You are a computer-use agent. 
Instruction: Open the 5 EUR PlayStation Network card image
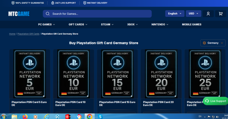click(x=30, y=74)
